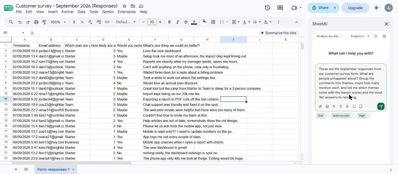
Task: Attach a file in SheetAI prompt
Action: 320,106
